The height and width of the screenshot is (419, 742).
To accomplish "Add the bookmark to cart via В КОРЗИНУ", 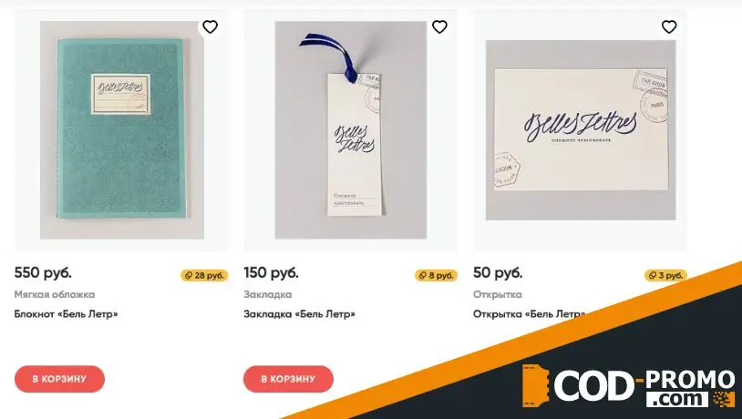I will coord(288,379).
